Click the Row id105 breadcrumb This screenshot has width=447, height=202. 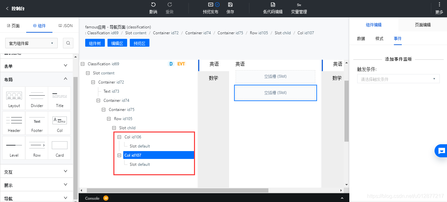[x=259, y=33]
